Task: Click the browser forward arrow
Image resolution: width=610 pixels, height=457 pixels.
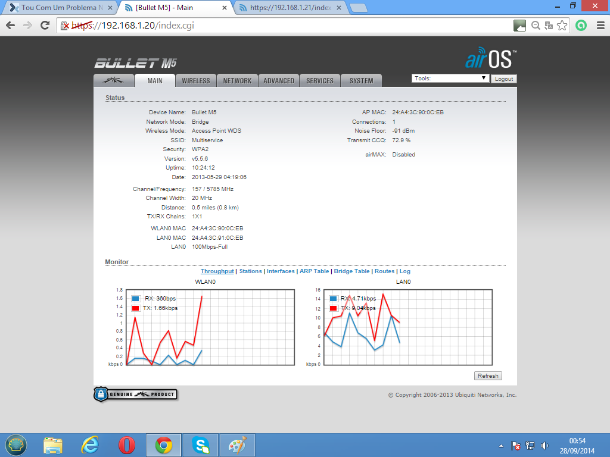Action: (x=27, y=26)
